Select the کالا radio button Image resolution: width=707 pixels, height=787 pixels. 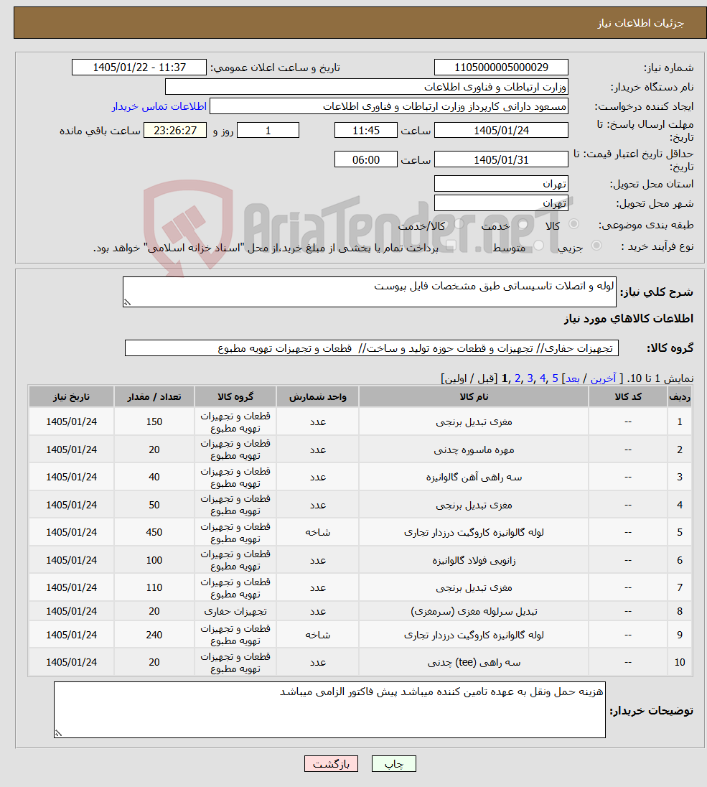[574, 224]
